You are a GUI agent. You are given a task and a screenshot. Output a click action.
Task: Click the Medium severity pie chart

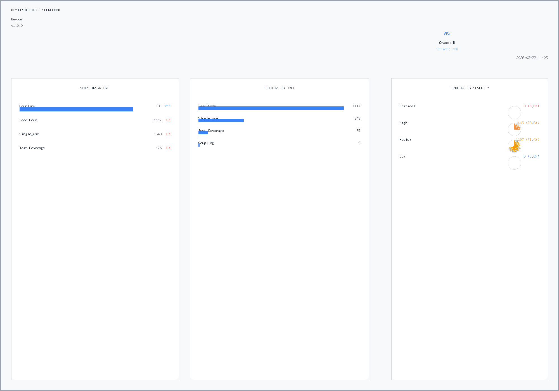[514, 146]
